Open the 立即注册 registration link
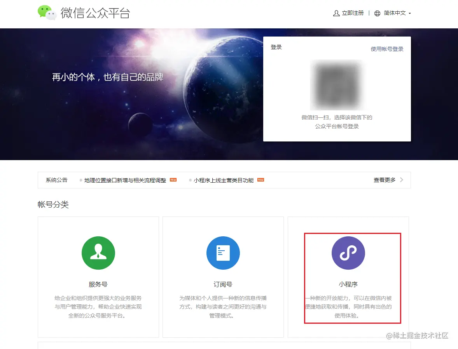The height and width of the screenshot is (349, 458). tap(353, 13)
